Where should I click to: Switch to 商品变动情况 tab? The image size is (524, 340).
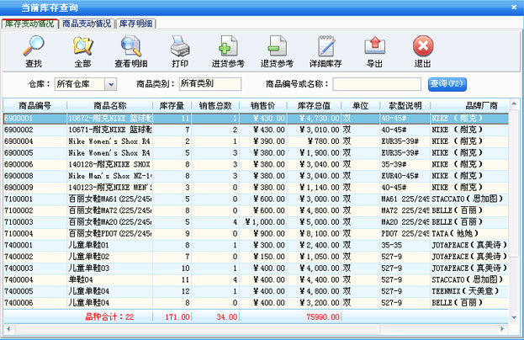[x=87, y=24]
